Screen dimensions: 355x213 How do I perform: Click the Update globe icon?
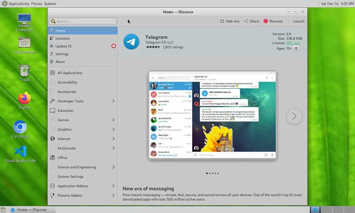[x=52, y=46]
